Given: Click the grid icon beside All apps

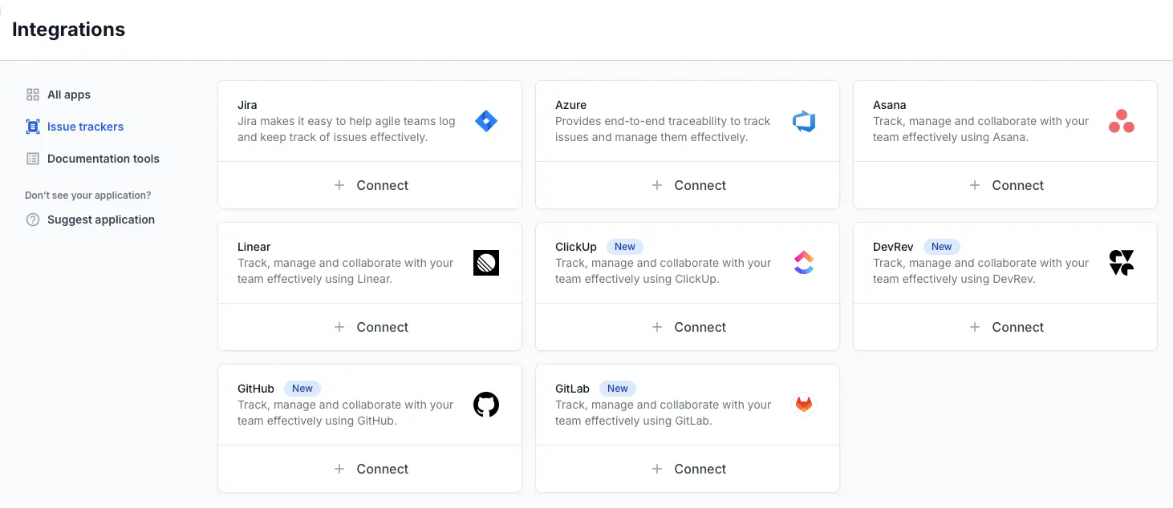Looking at the screenshot, I should tap(32, 94).
